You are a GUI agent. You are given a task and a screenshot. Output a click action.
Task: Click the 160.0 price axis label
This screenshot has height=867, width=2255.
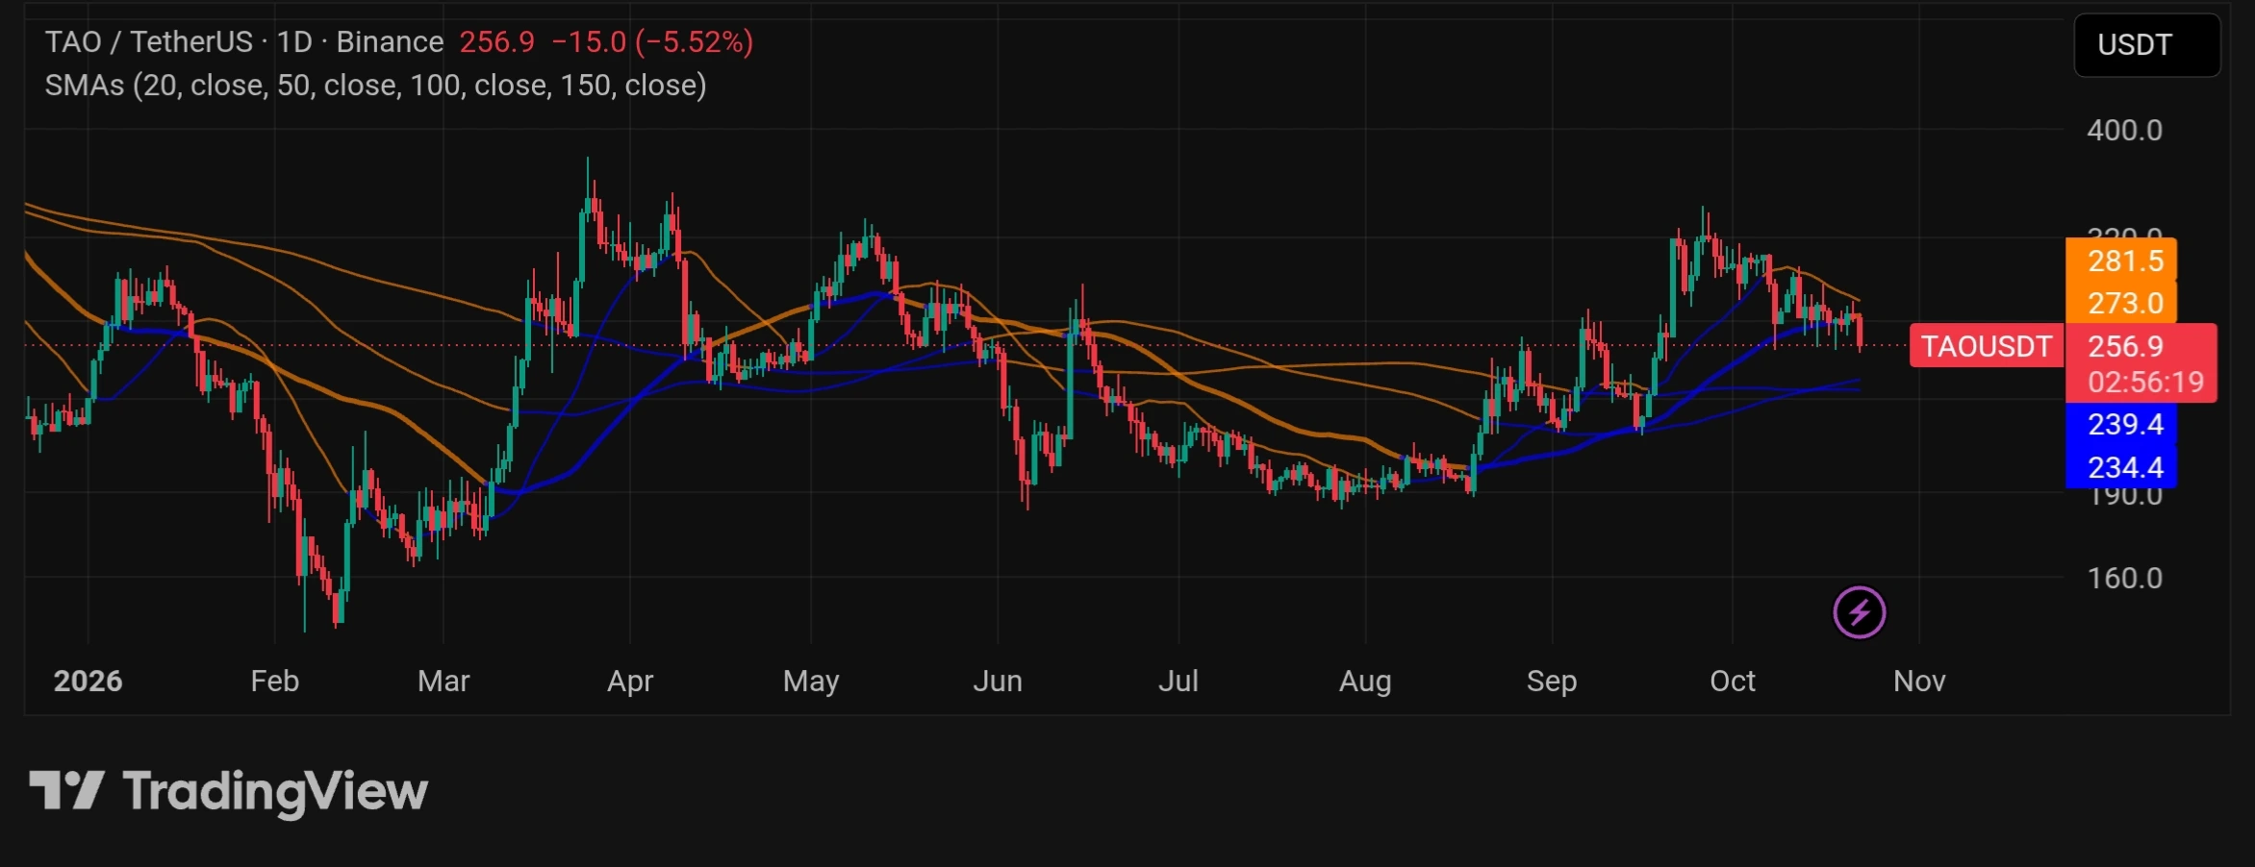2124,579
